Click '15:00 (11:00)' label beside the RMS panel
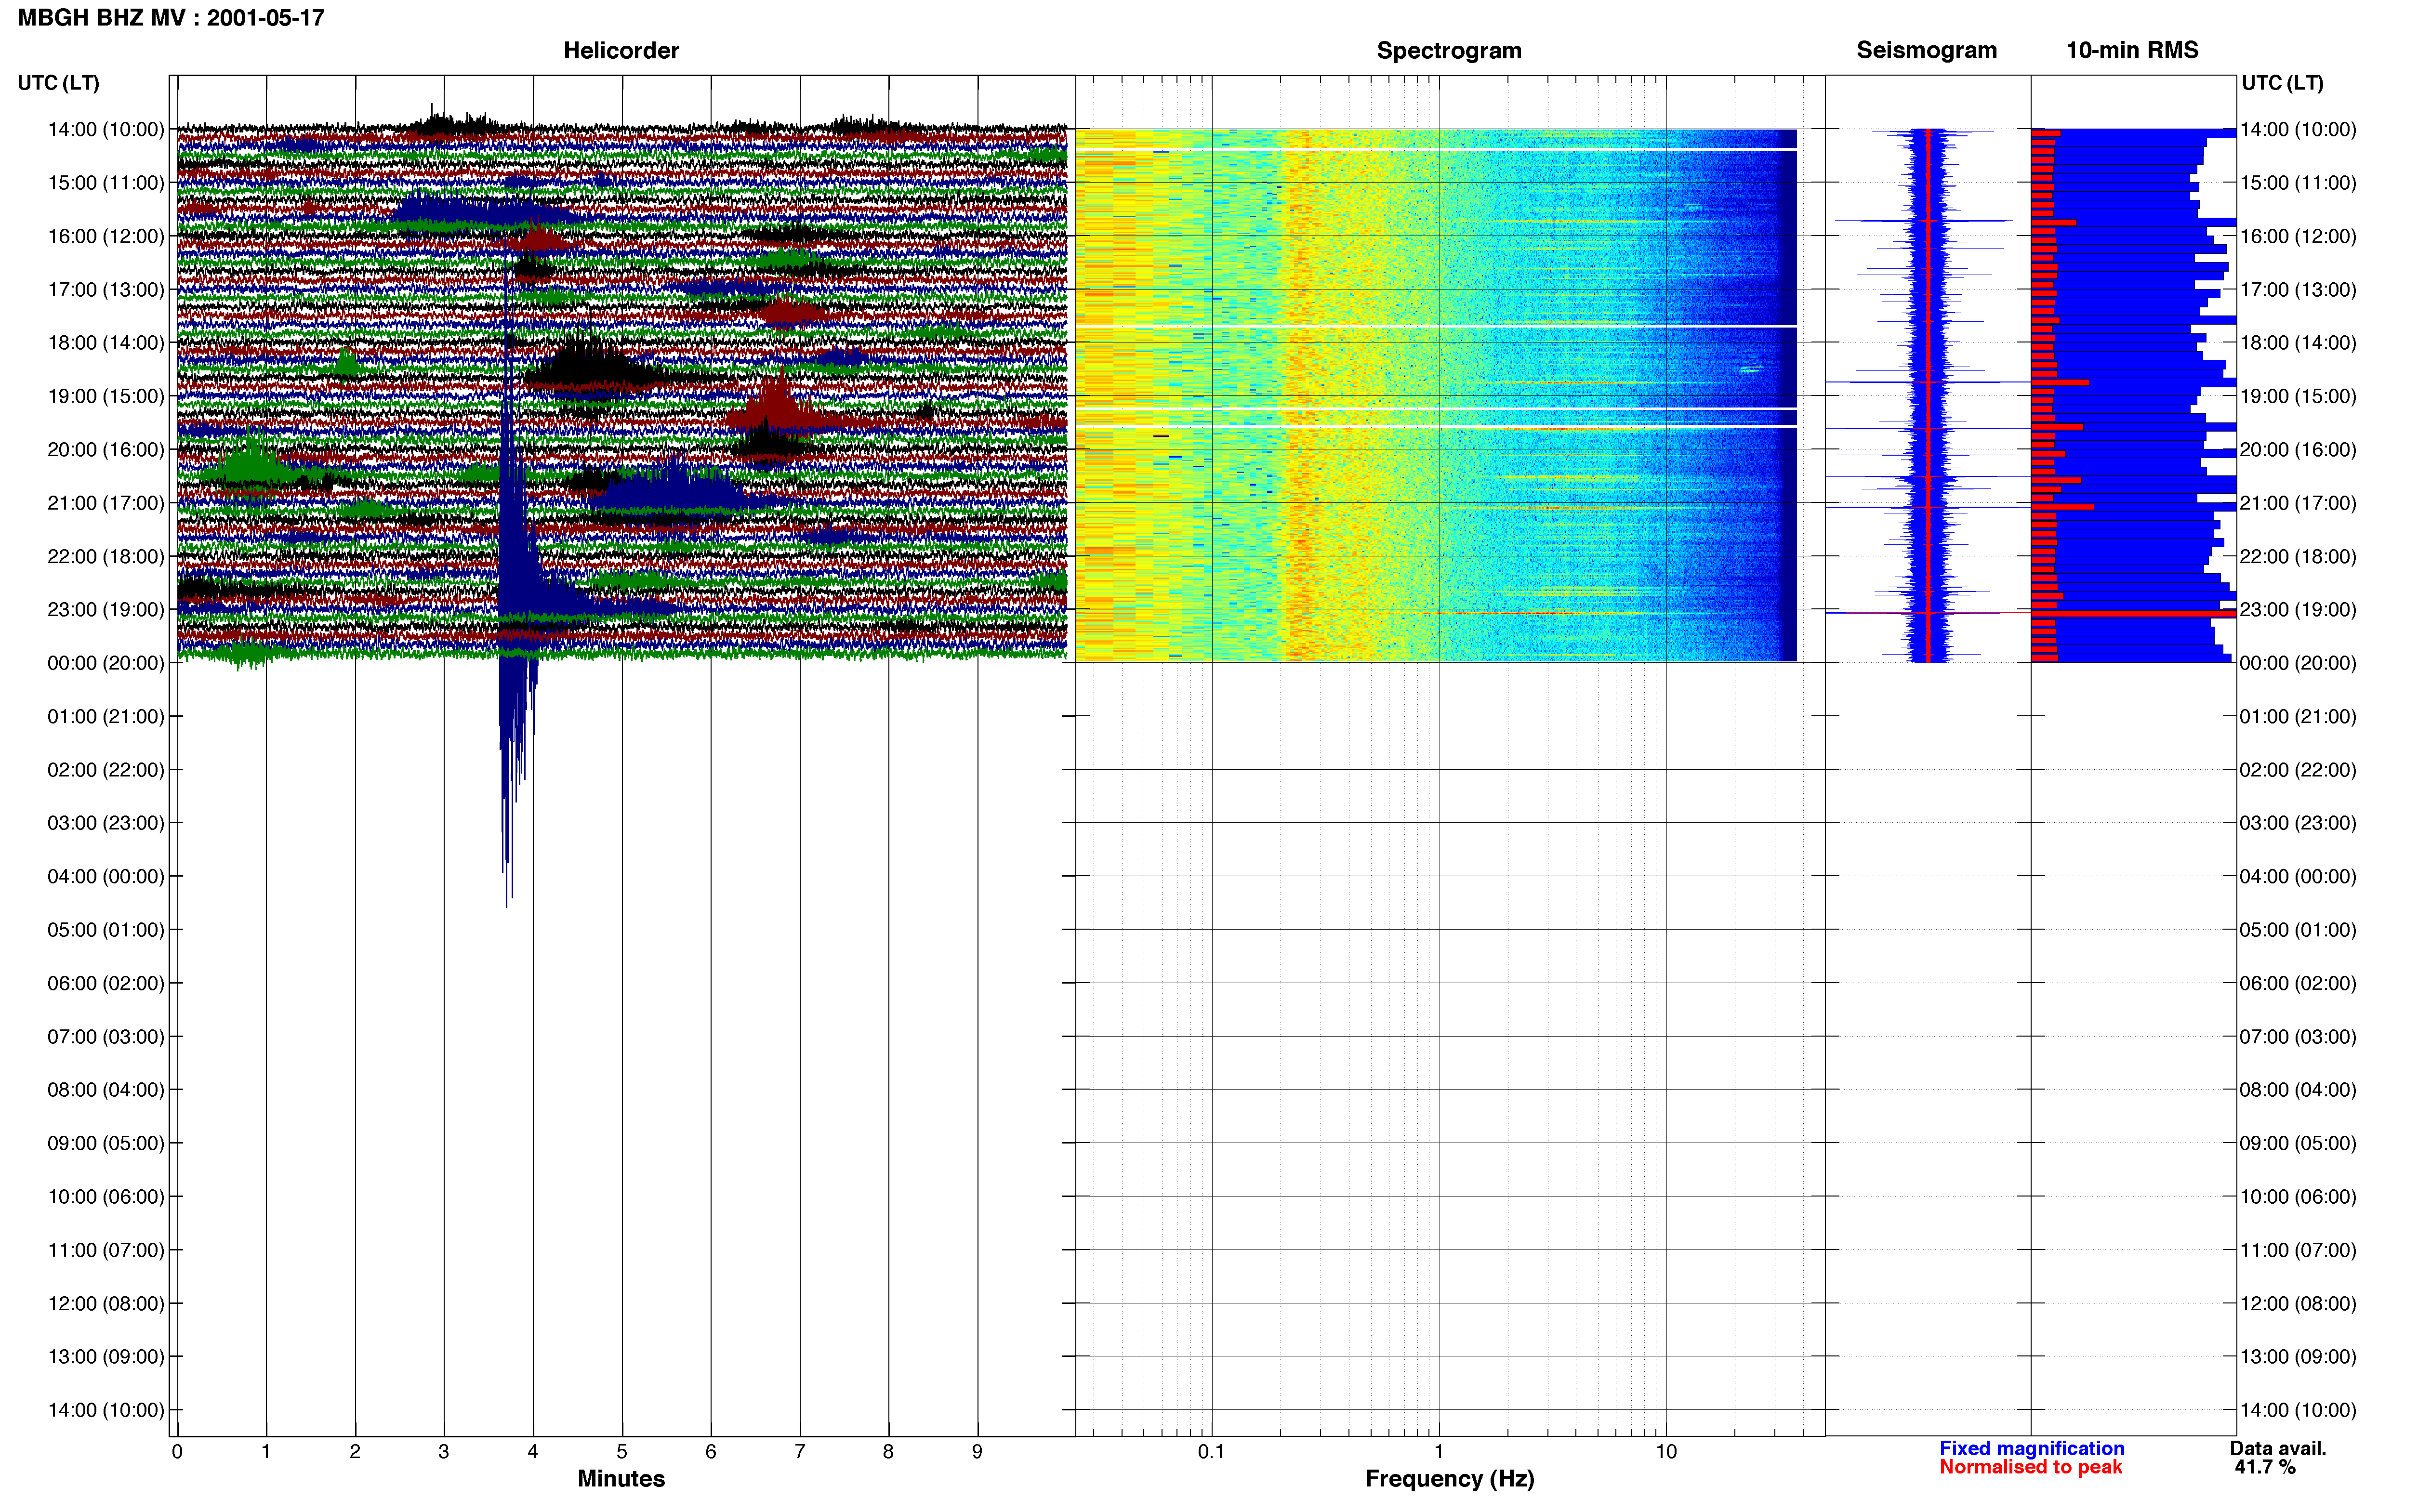This screenshot has width=2418, height=1512. tap(2298, 183)
